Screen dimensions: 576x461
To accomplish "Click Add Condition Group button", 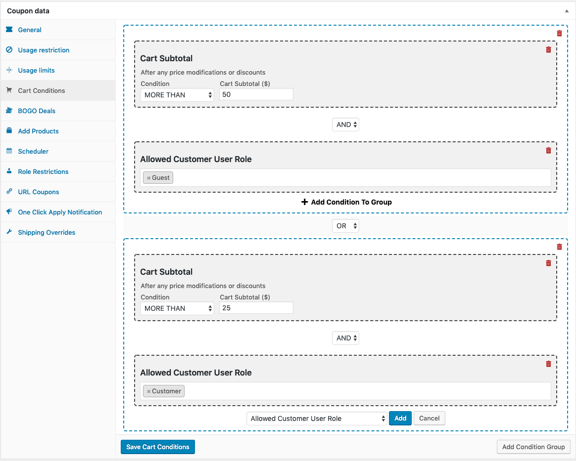I will coord(533,447).
